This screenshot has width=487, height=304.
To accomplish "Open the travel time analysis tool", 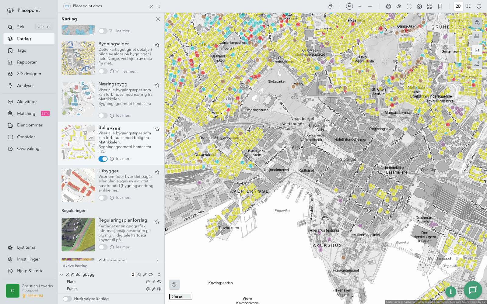I will click(477, 64).
